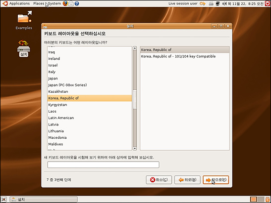
Task: Select Latvia in the country list
Action: 90,124
